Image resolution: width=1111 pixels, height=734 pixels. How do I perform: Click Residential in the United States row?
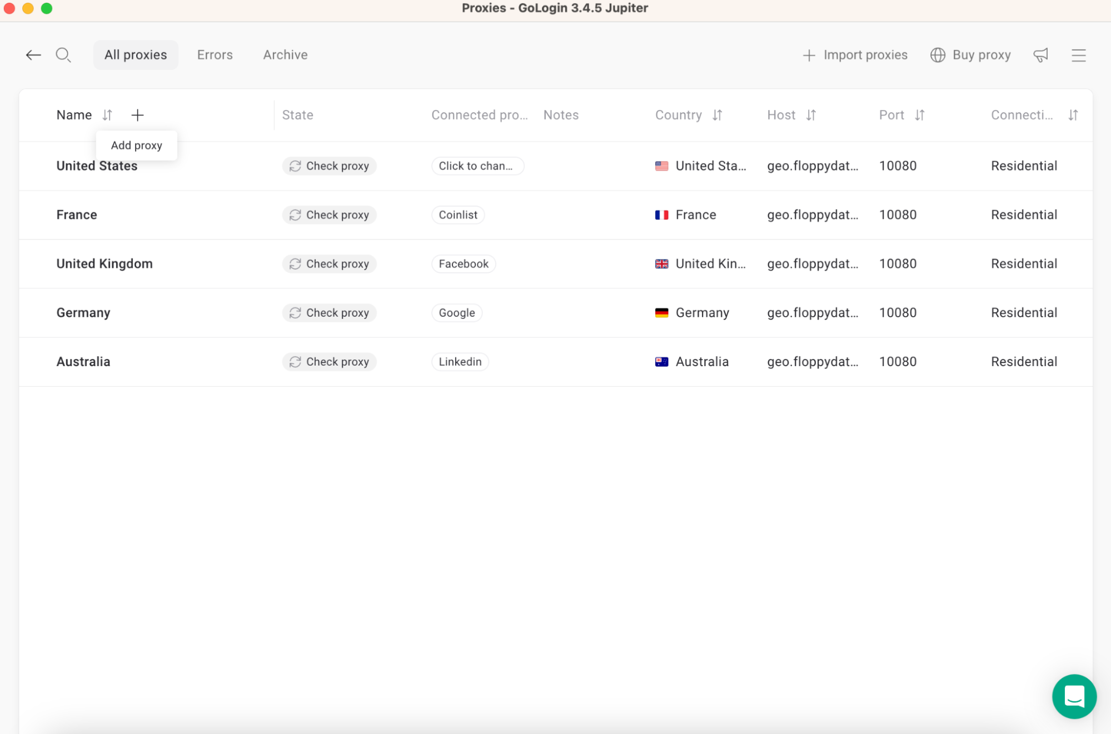1024,166
